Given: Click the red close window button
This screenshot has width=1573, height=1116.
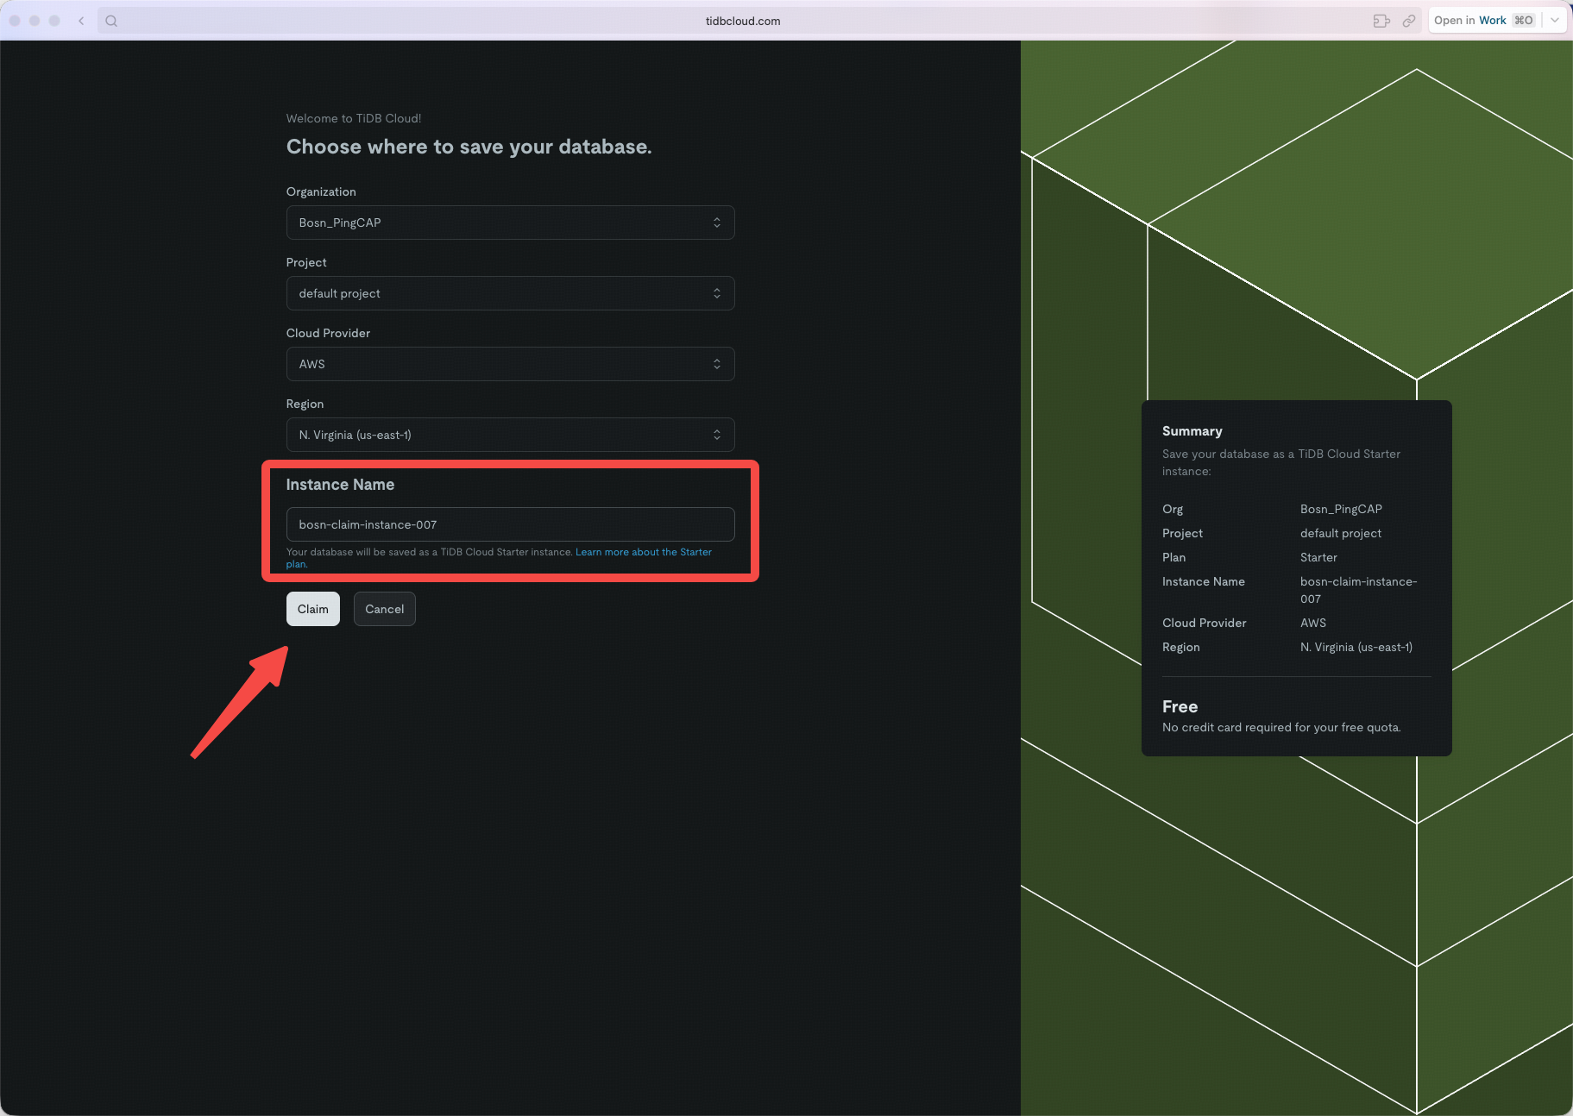Looking at the screenshot, I should [15, 21].
